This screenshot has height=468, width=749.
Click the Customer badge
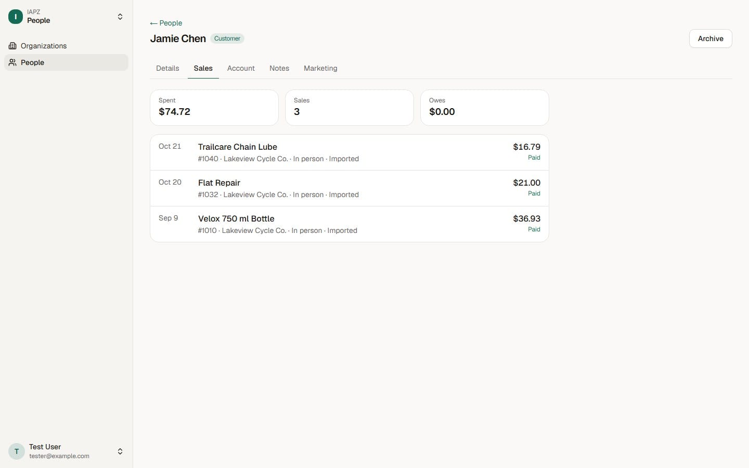pos(227,38)
